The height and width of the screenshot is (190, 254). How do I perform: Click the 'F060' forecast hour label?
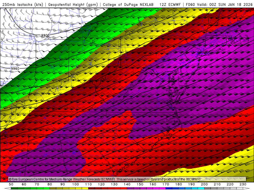190,4
